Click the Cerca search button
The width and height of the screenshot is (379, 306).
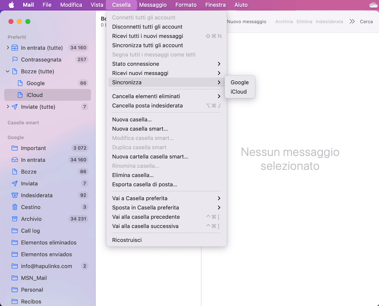[x=366, y=22]
